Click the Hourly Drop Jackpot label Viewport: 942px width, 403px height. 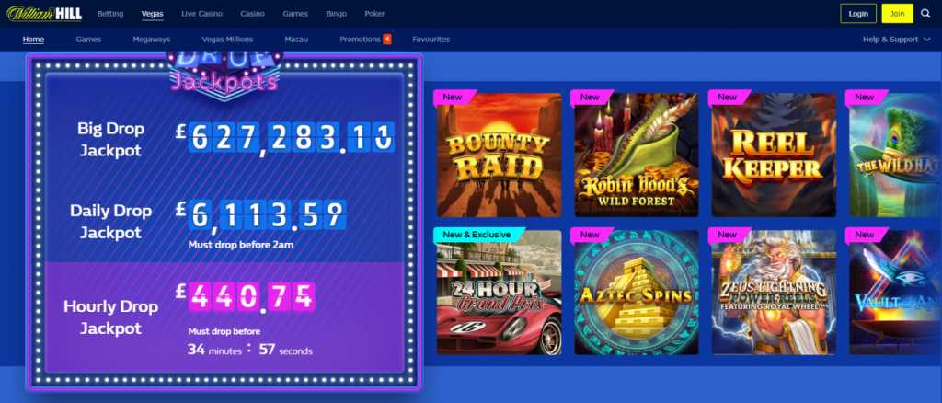click(x=110, y=317)
